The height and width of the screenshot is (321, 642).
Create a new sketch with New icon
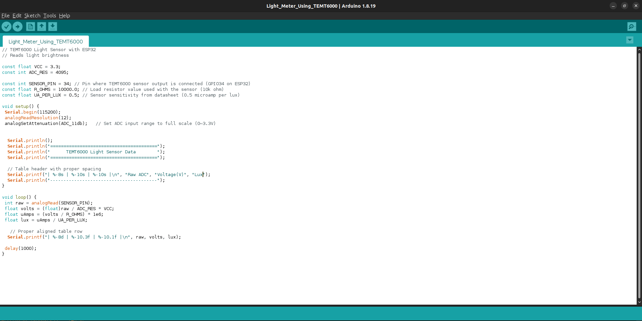click(30, 26)
